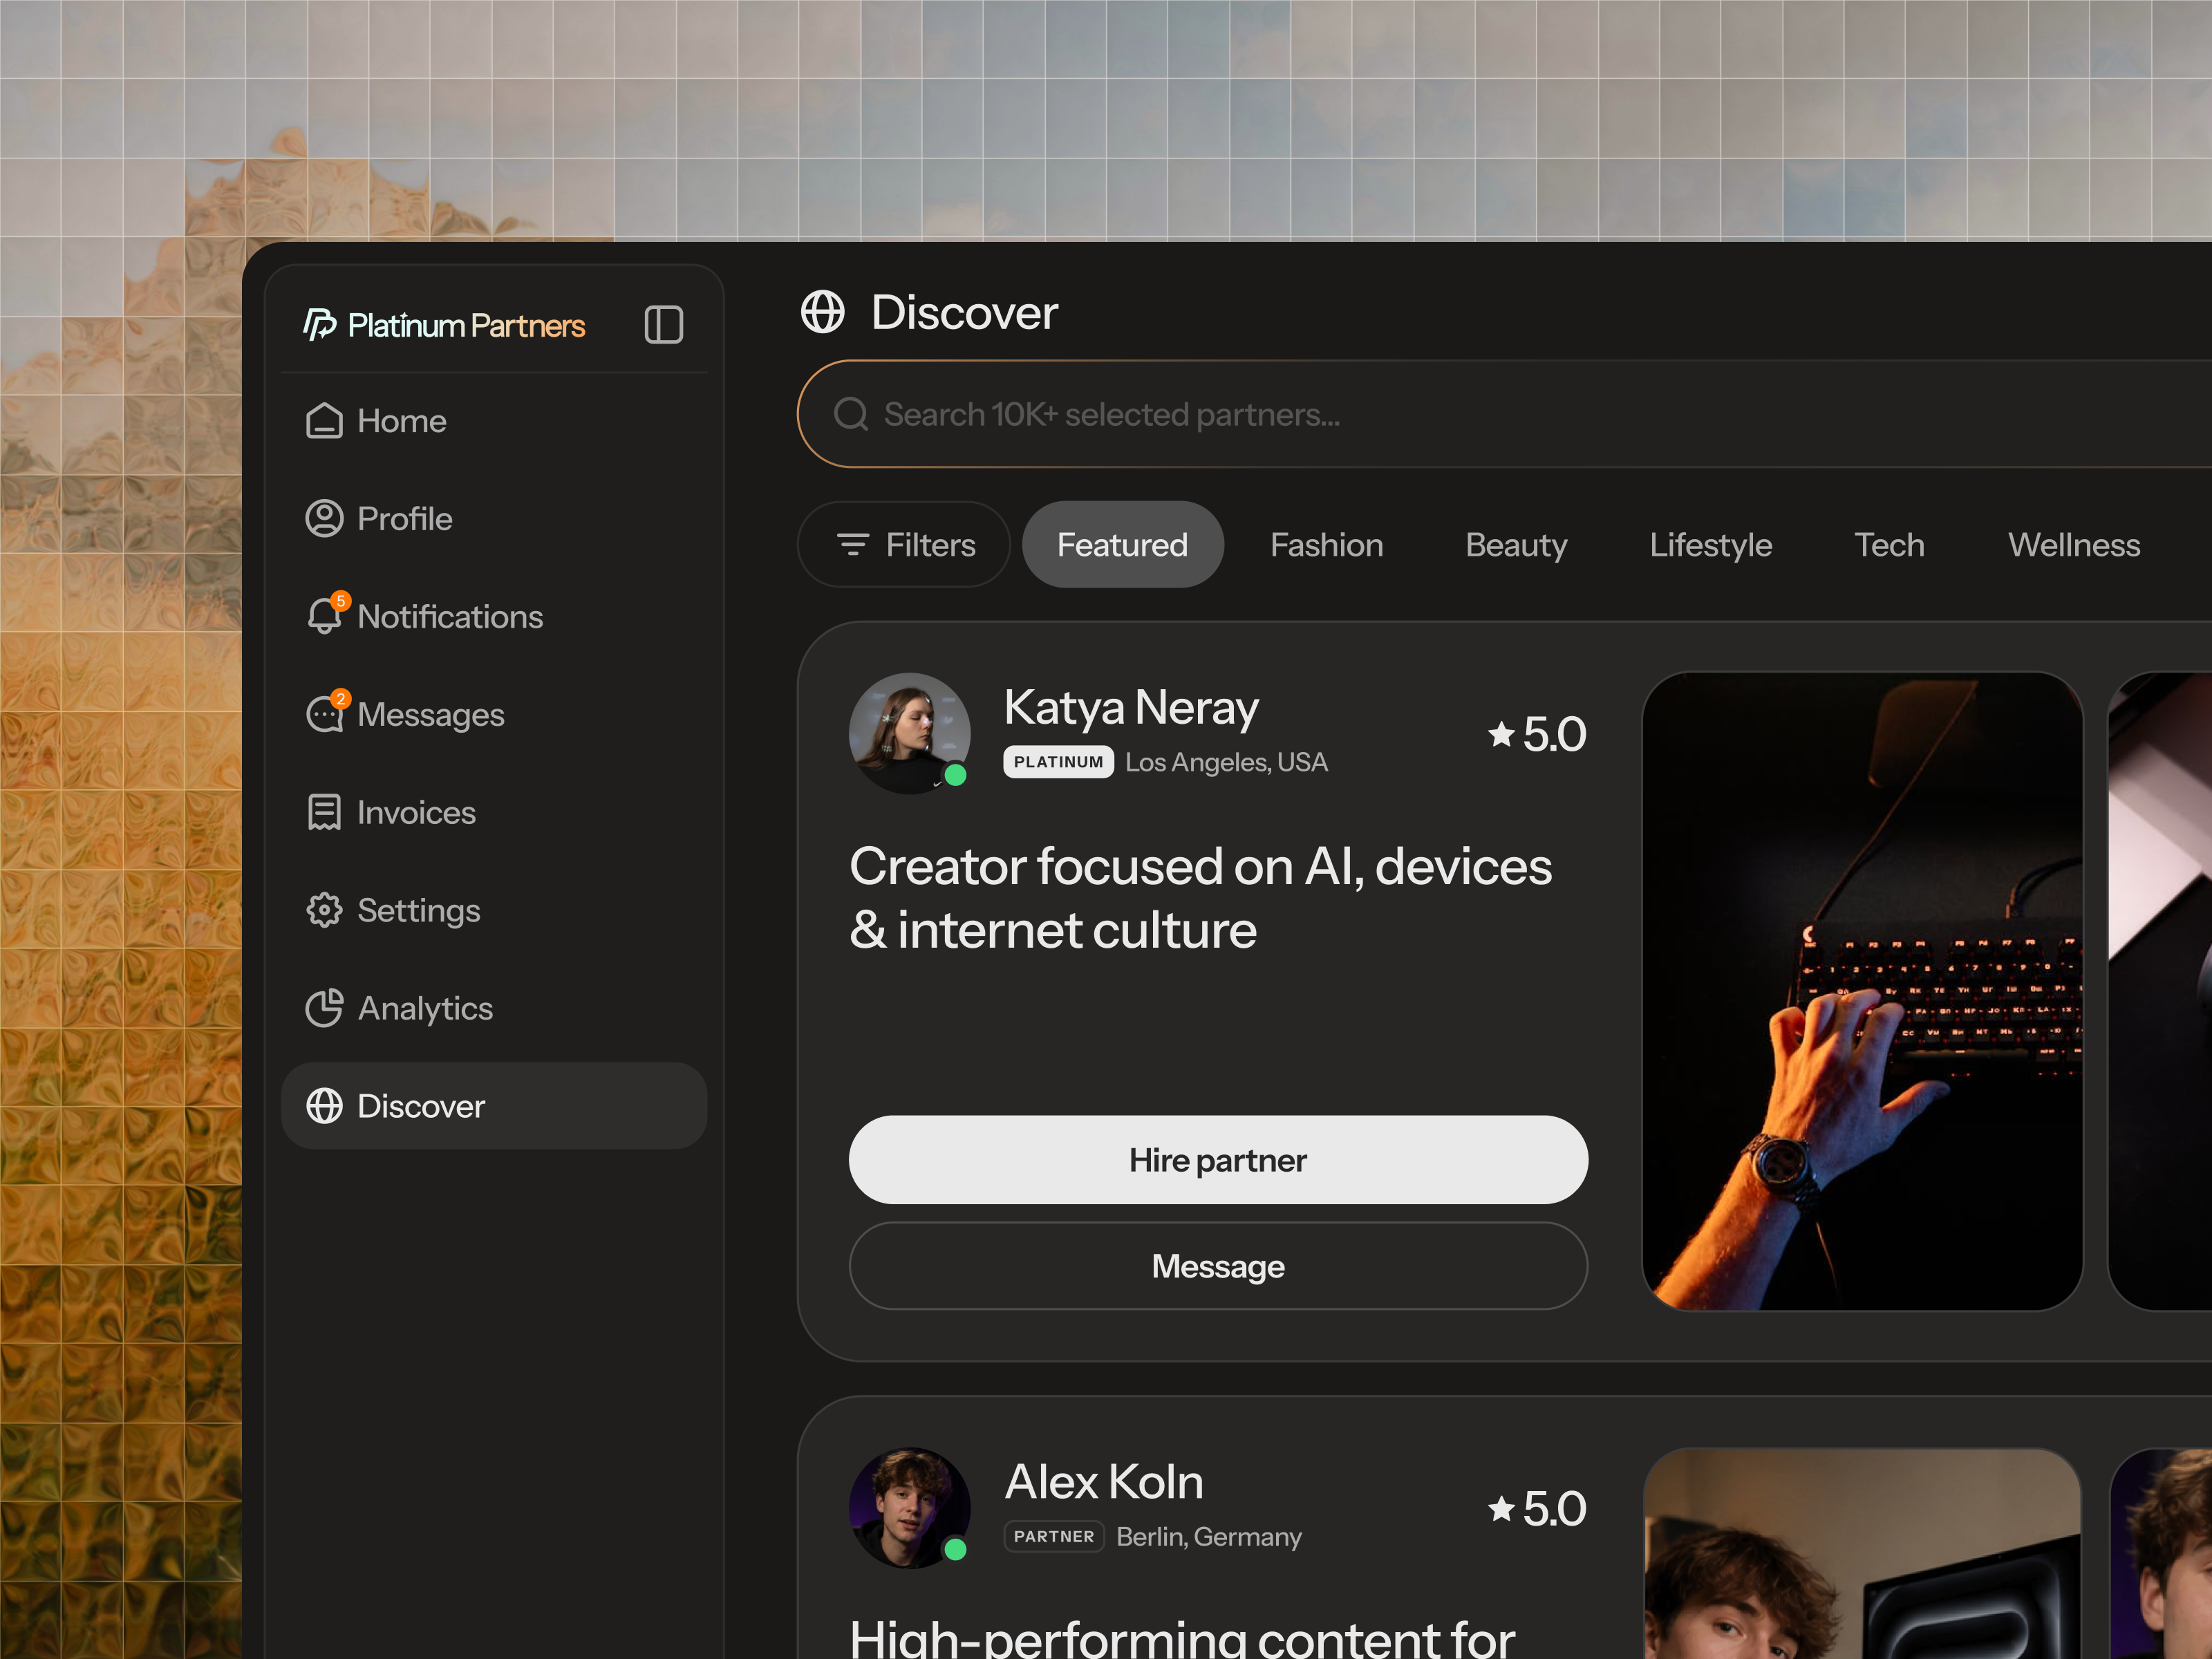This screenshot has height=1659, width=2212.
Task: Select Discover in the sidebar
Action: tap(494, 1106)
